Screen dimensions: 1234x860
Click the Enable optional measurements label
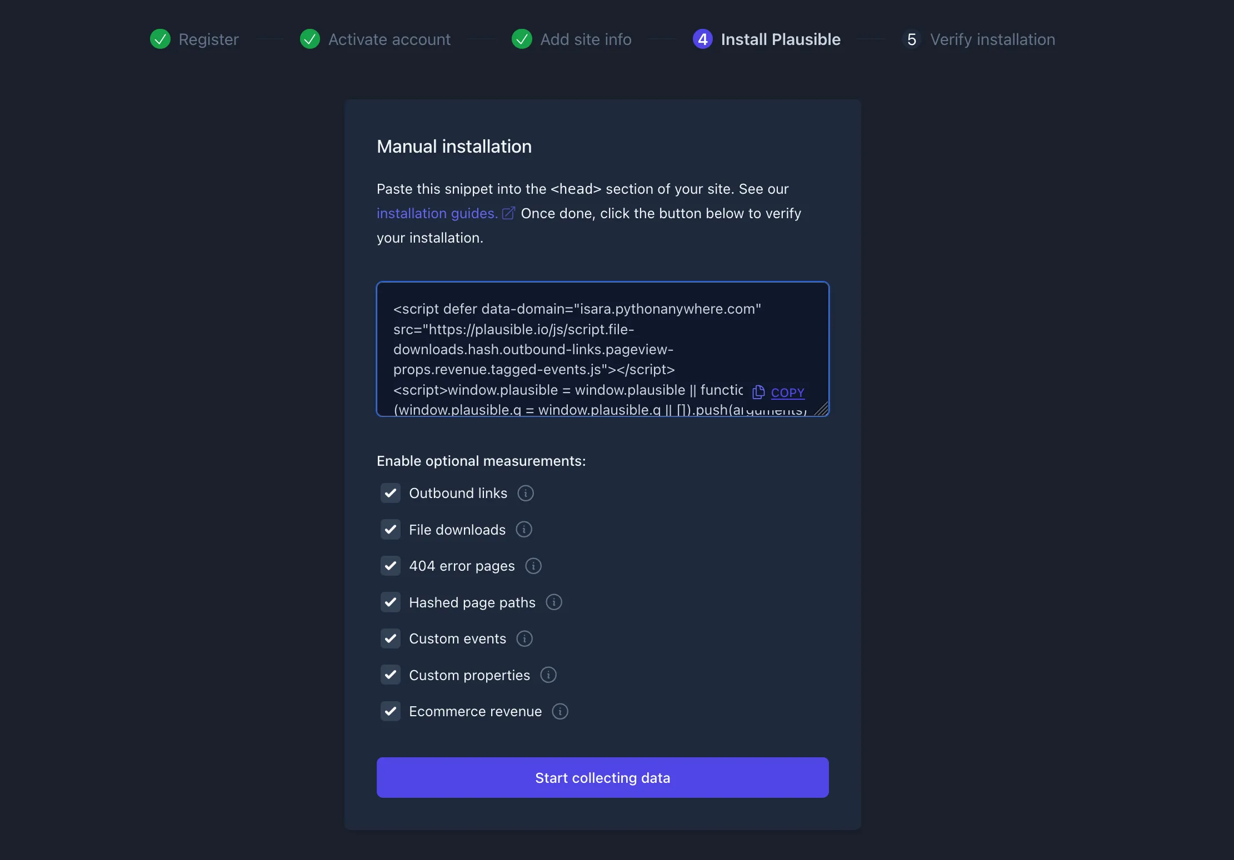[481, 461]
